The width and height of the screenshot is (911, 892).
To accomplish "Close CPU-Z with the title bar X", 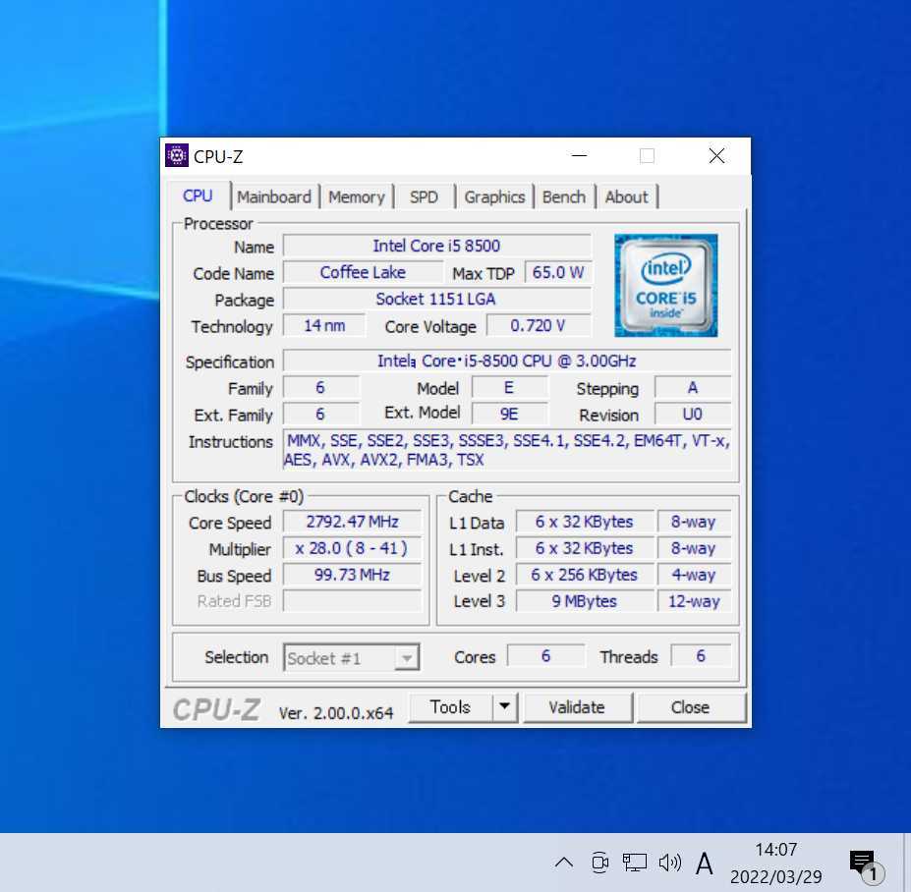I will click(716, 155).
